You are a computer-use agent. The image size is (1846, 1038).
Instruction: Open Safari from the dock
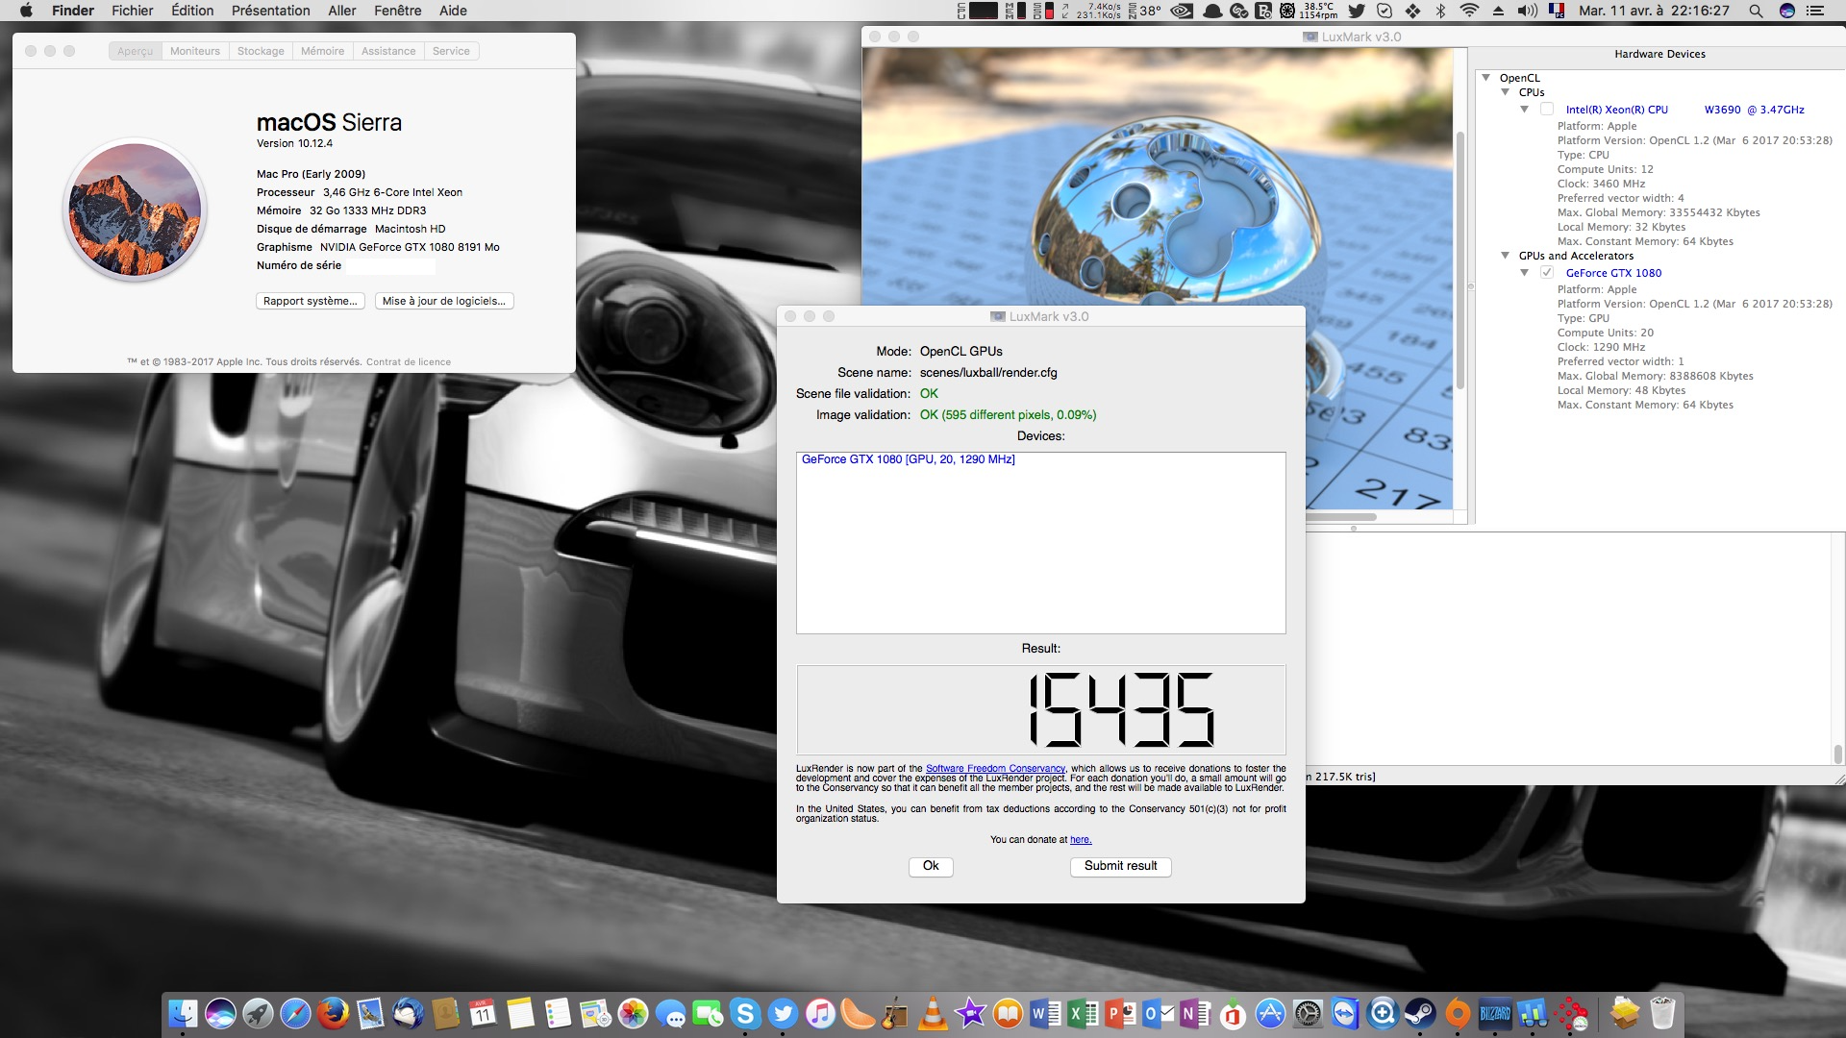pyautogui.click(x=295, y=1013)
